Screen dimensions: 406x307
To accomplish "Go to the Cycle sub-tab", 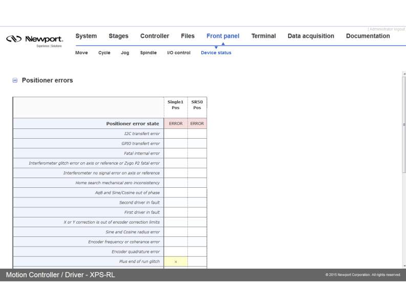I will [104, 53].
